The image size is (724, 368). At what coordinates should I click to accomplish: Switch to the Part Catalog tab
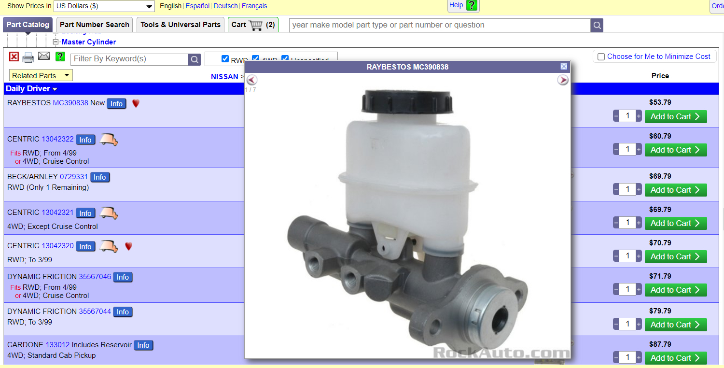(x=28, y=25)
